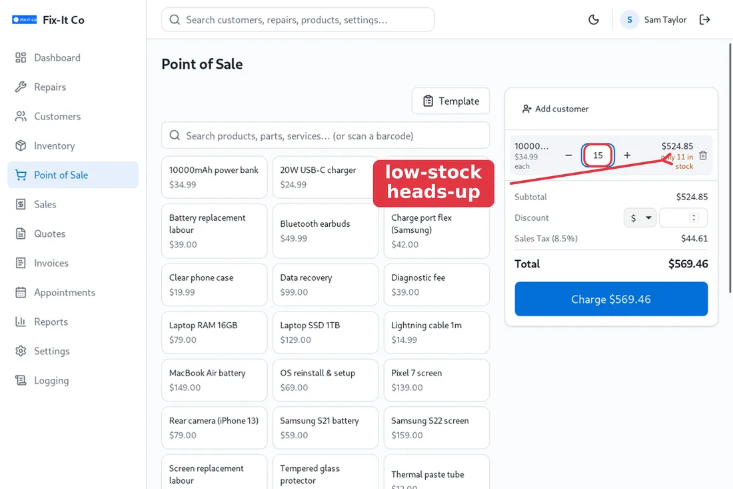The height and width of the screenshot is (489, 733).
Task: Open the Template button
Action: (450, 101)
